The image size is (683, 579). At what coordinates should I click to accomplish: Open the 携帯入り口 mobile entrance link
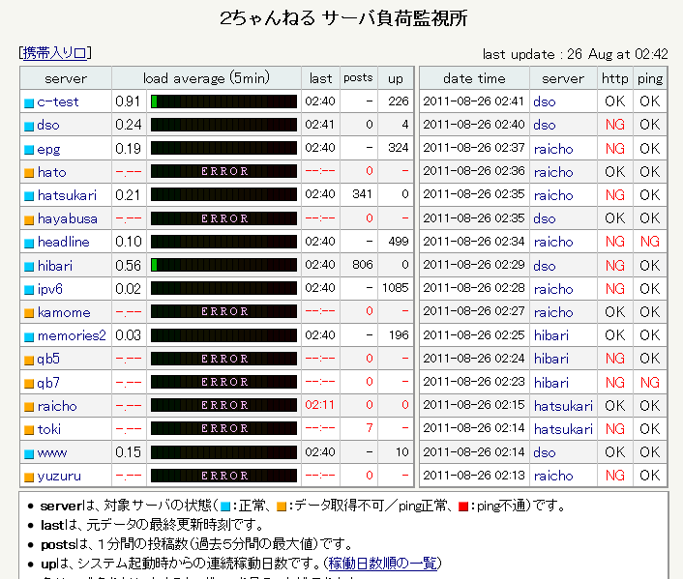(x=55, y=53)
